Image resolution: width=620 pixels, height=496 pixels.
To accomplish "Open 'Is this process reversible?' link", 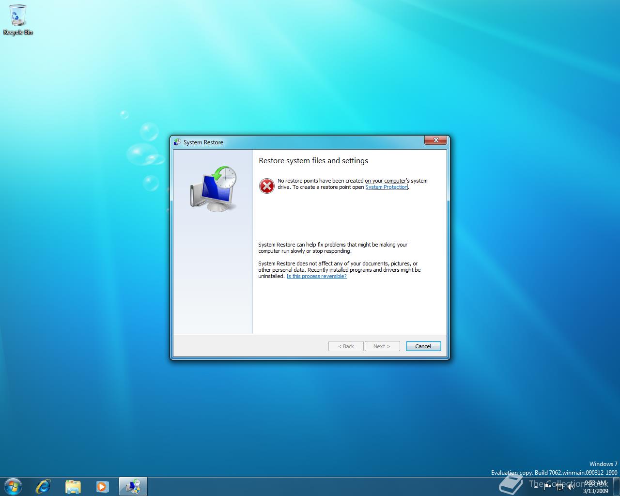I will coord(316,276).
